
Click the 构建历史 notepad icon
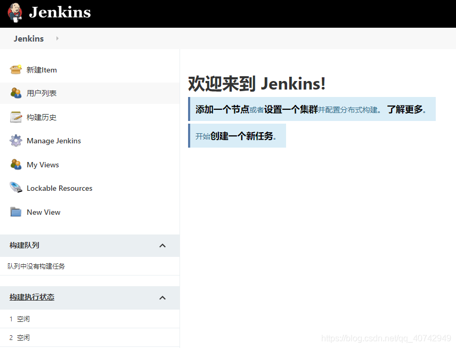point(15,117)
